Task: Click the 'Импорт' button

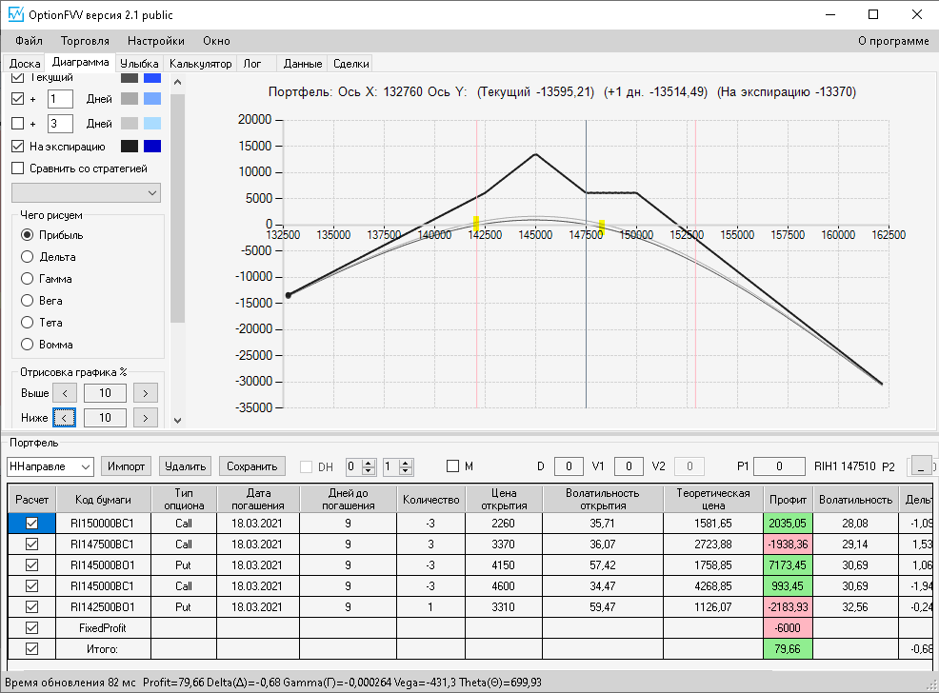Action: click(x=126, y=466)
